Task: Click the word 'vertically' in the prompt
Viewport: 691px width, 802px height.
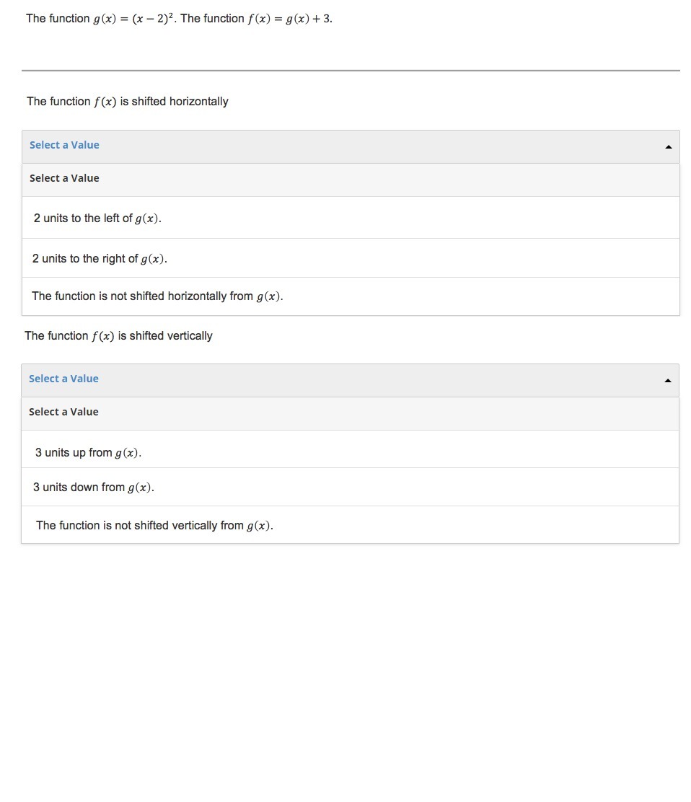Action: (x=189, y=336)
